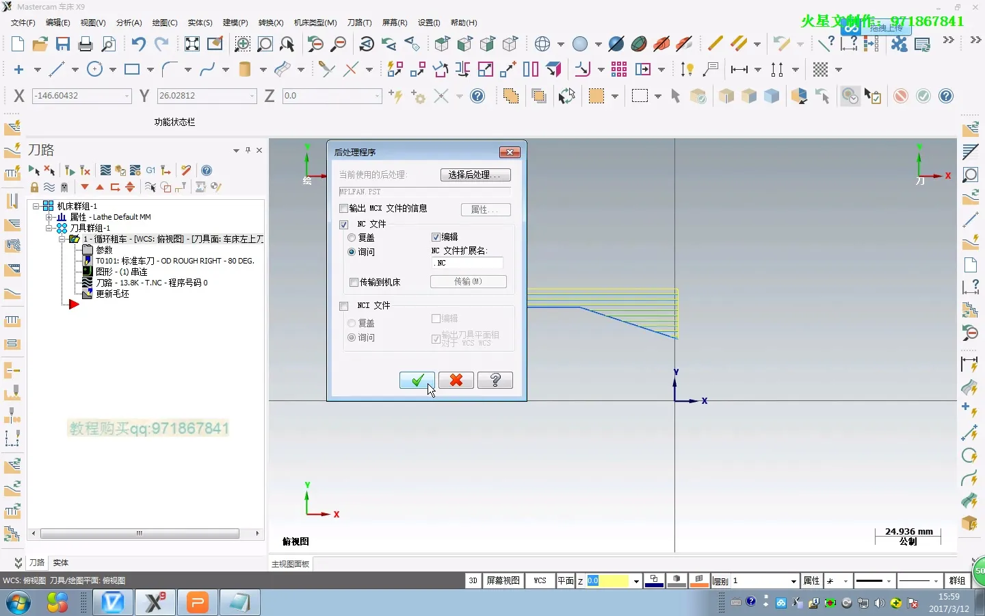This screenshot has width=985, height=616.
Task: Click the undo arrow icon
Action: click(138, 44)
